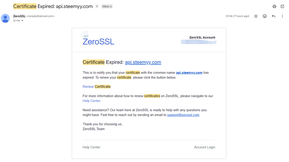This screenshot has width=289, height=162.
Task: Star the ZeroSSL message
Action: click(256, 16)
